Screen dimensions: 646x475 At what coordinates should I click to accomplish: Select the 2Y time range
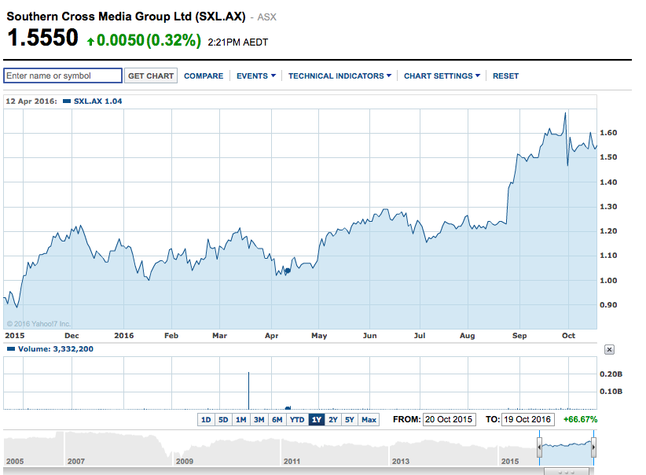click(x=333, y=420)
